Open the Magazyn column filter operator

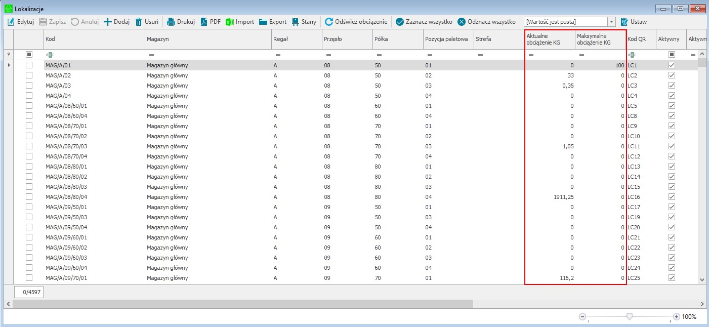151,54
